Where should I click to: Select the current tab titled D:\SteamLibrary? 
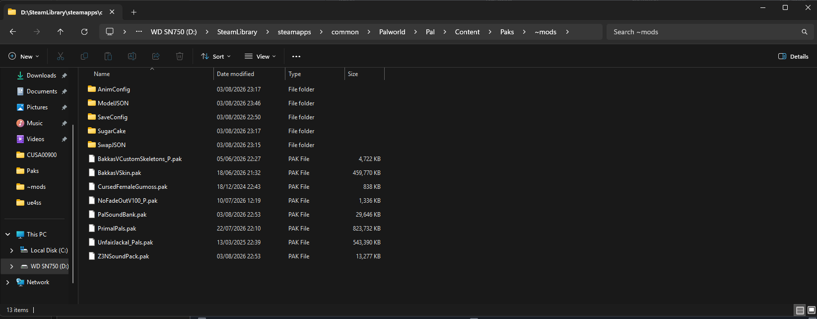62,12
